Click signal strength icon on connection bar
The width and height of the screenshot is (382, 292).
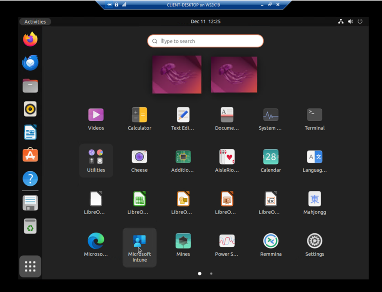point(124,5)
